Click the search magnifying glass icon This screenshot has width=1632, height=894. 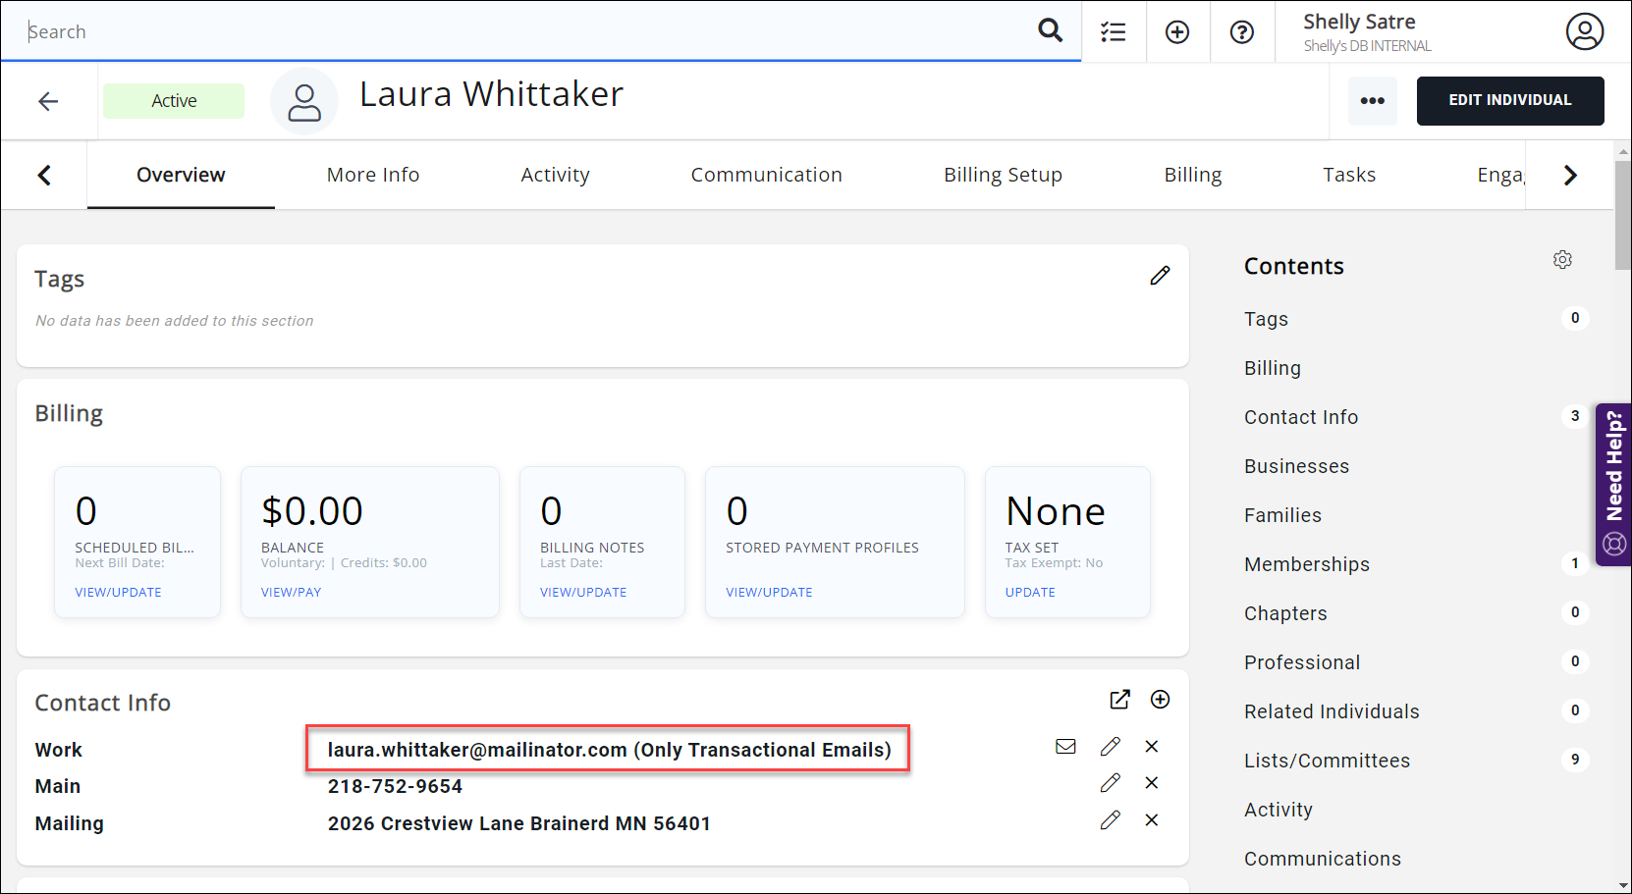(x=1050, y=30)
